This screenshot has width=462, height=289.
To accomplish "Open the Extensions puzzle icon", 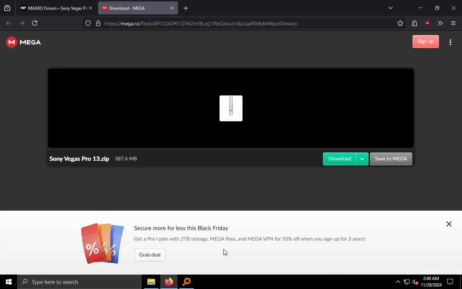I will [x=414, y=23].
